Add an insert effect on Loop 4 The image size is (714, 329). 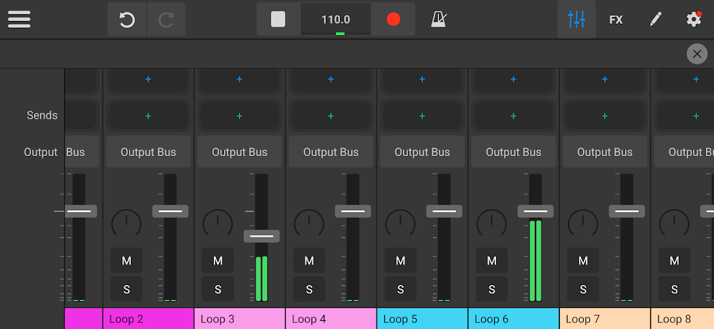pos(331,79)
